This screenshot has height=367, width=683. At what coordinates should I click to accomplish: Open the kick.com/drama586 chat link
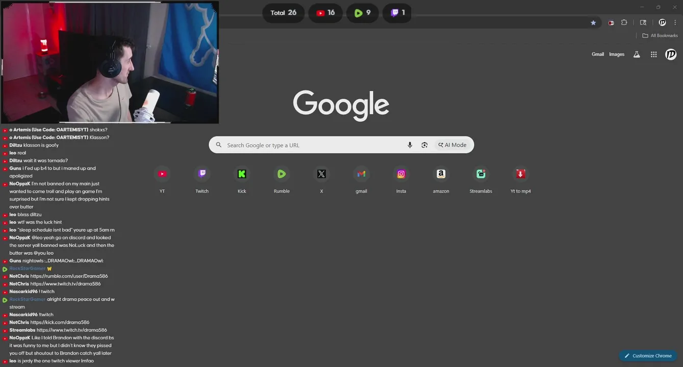point(60,323)
